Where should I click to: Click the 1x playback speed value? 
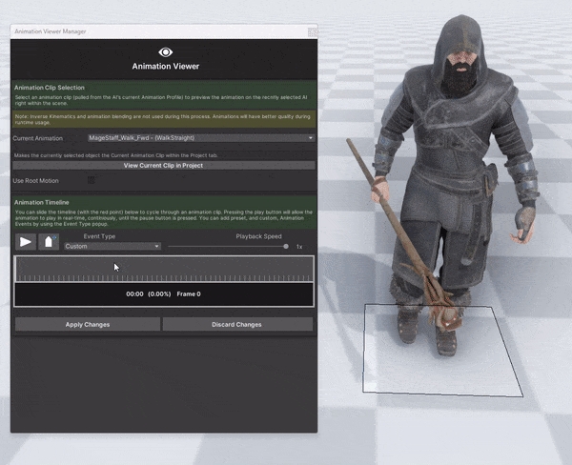pos(299,247)
